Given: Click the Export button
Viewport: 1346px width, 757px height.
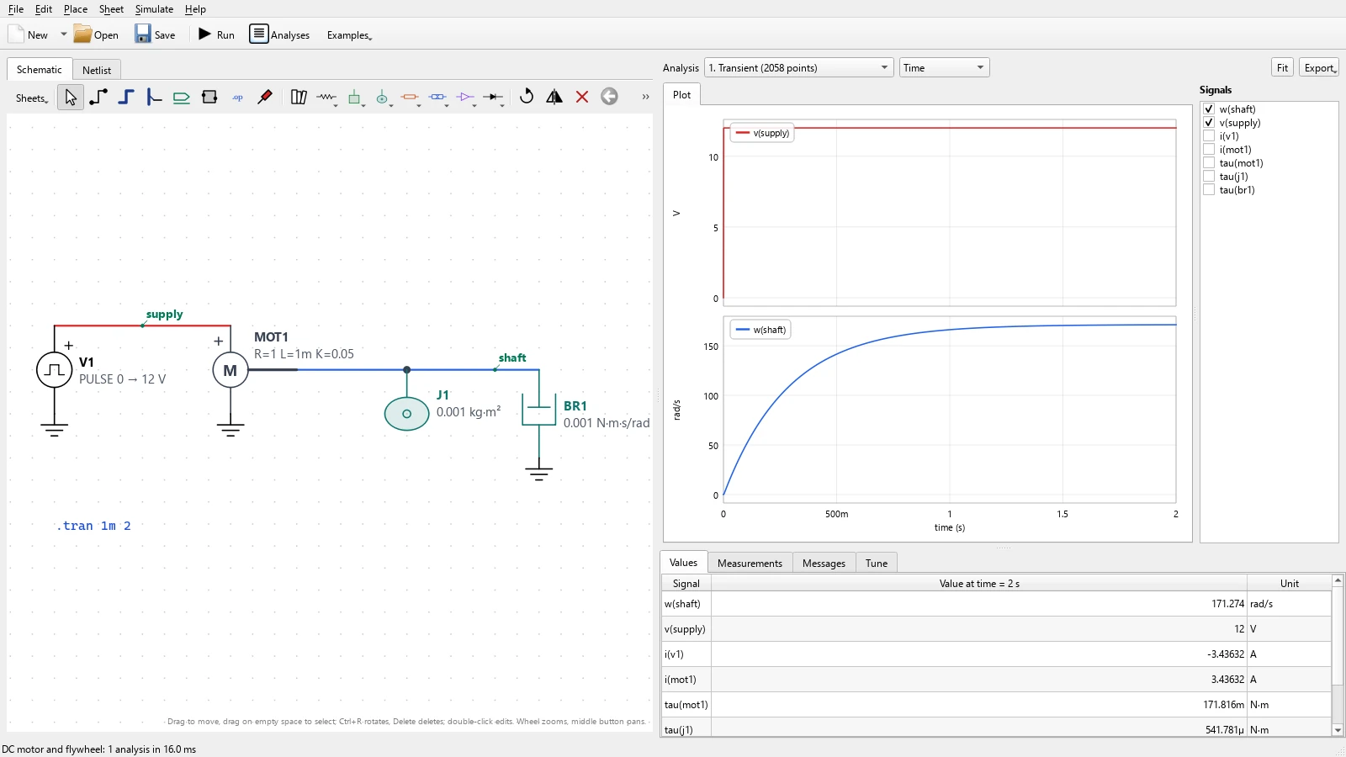Looking at the screenshot, I should 1319,68.
